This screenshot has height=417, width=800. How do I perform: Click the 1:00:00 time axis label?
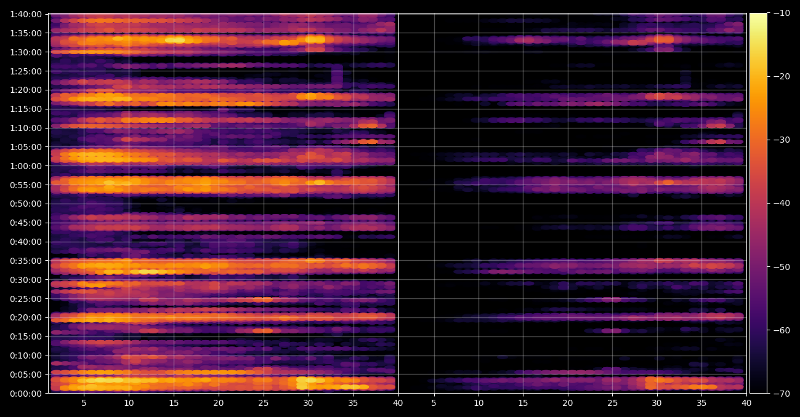[26, 166]
